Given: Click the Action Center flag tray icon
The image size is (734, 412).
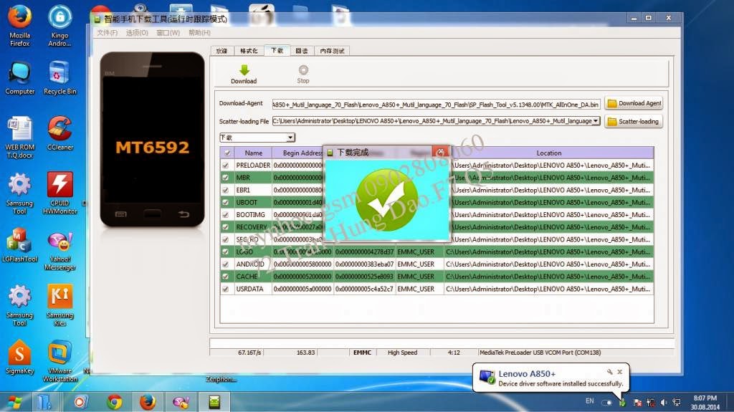Looking at the screenshot, I should (637, 402).
